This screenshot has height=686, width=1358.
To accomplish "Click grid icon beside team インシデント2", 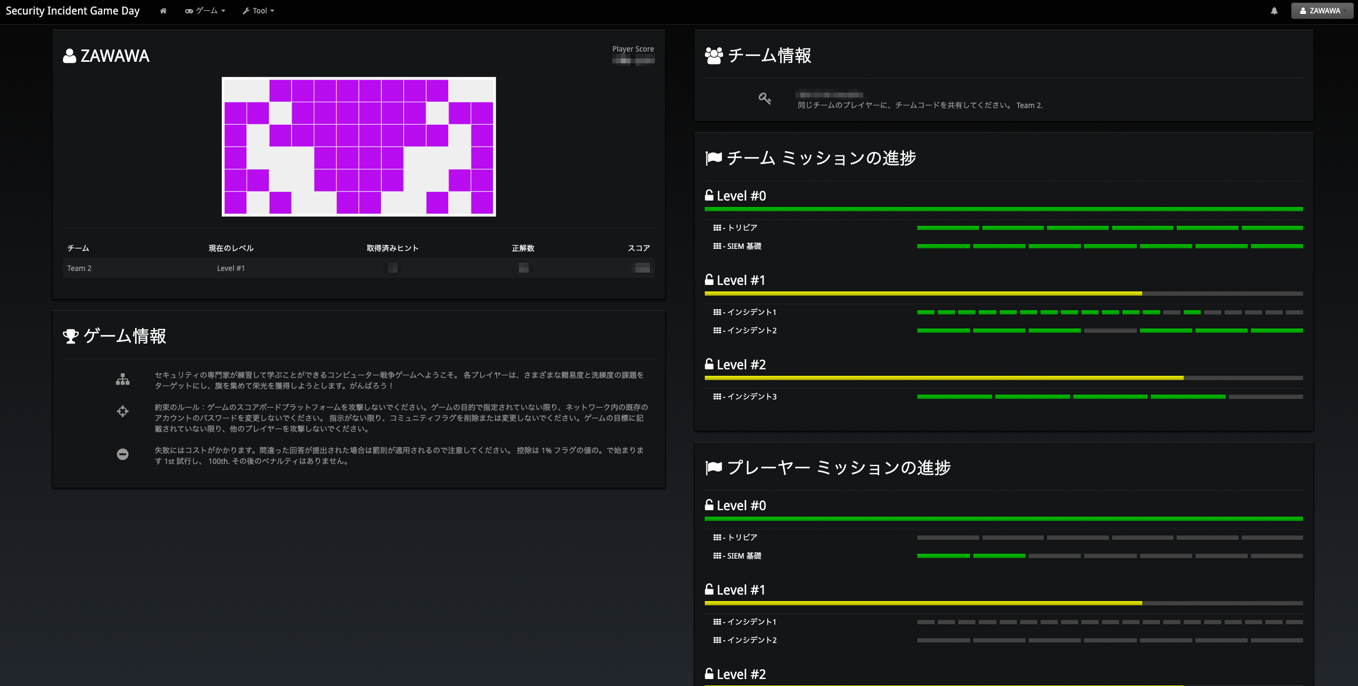I will [x=717, y=331].
